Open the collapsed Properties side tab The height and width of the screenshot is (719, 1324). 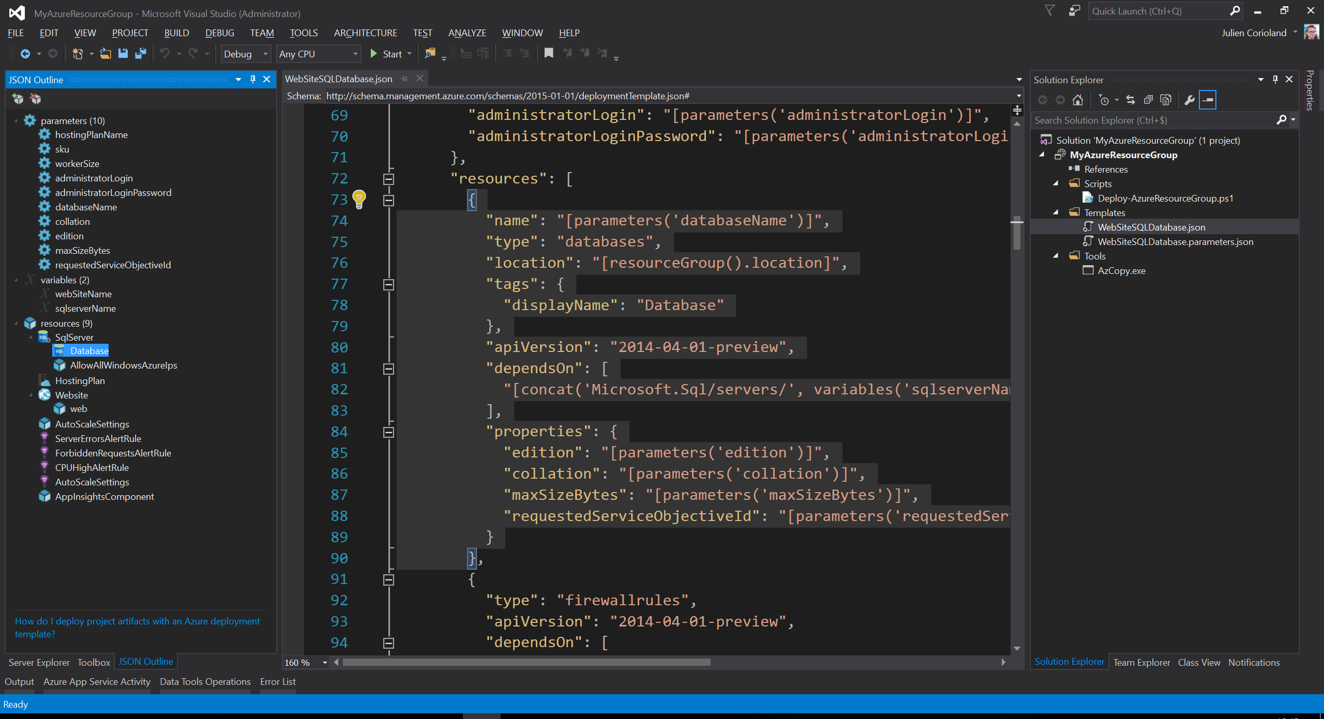tap(1310, 90)
